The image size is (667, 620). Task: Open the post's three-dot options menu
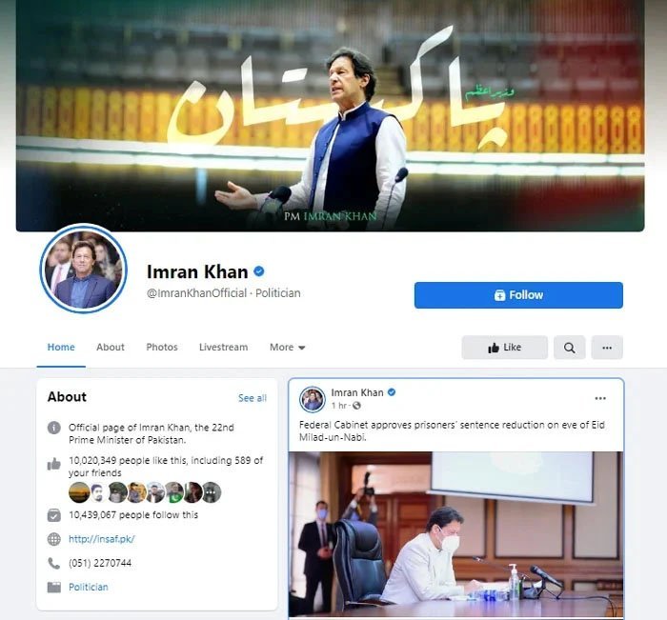(x=600, y=398)
